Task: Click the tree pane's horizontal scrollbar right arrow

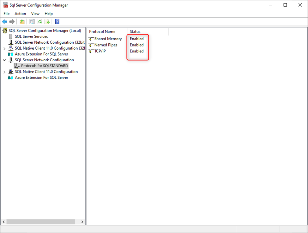Action: 82,222
